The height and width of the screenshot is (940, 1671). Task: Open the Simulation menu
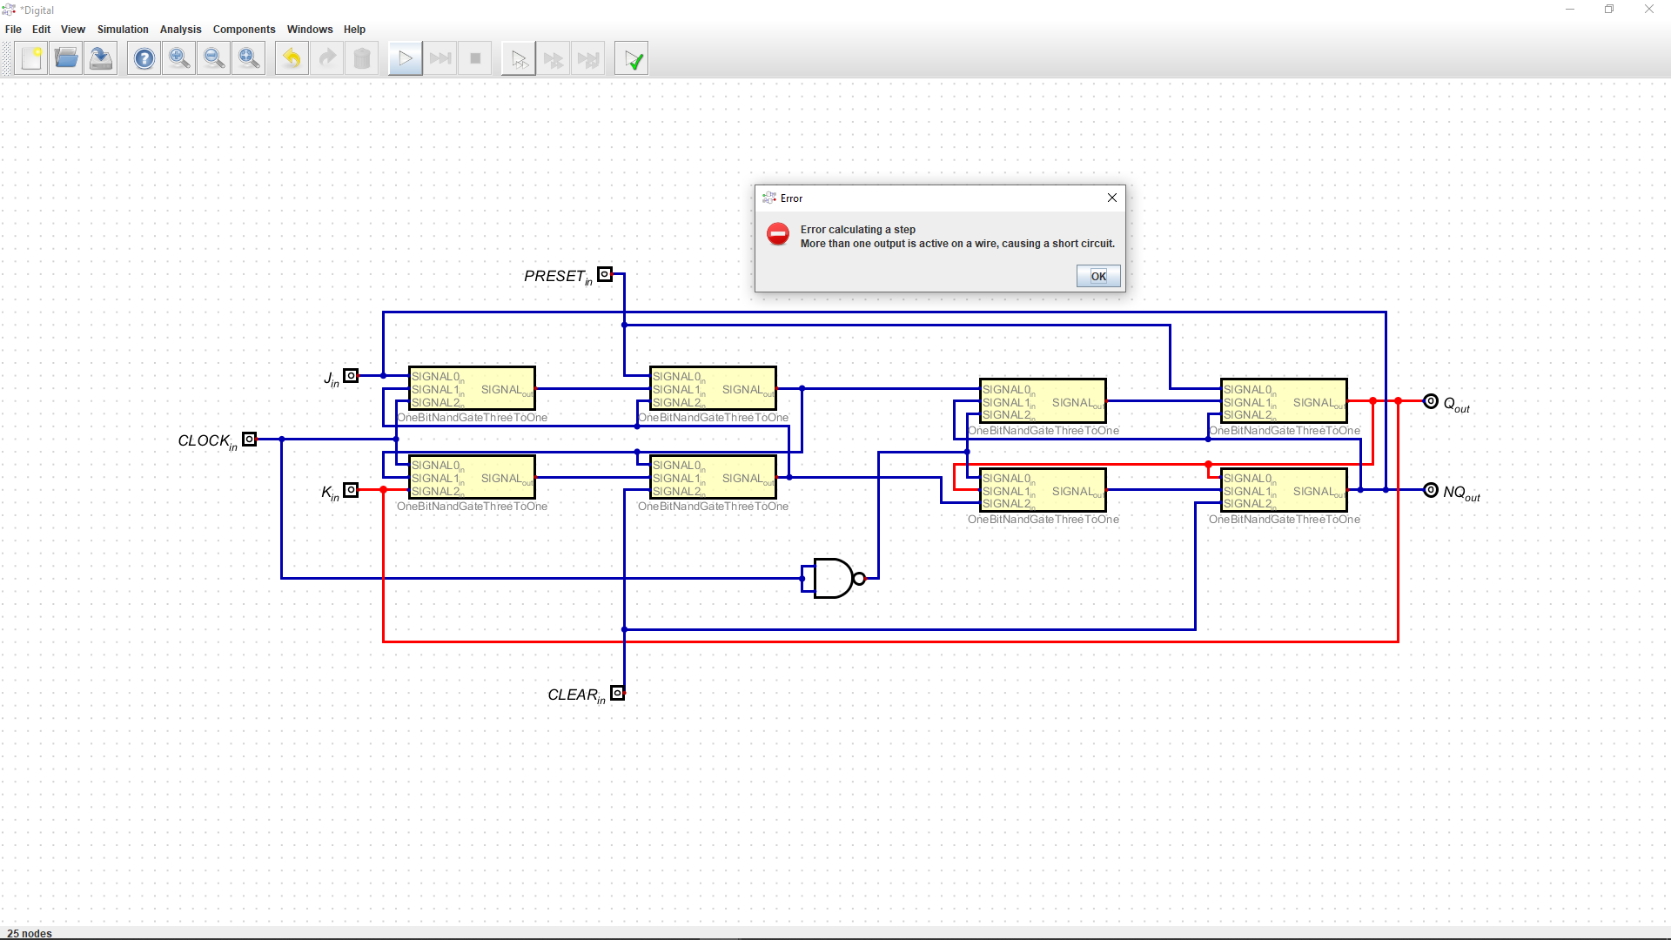123,29
